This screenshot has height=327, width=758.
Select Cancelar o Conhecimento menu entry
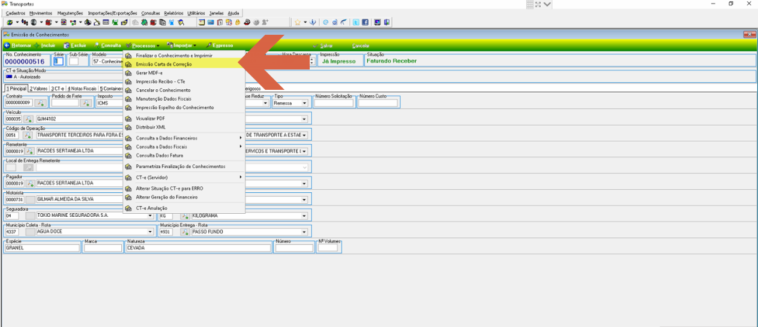pyautogui.click(x=184, y=90)
